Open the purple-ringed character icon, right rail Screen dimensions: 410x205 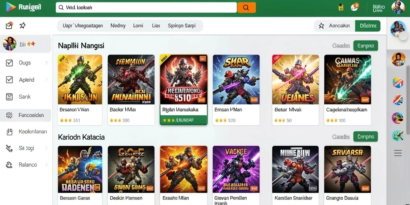pos(398,118)
